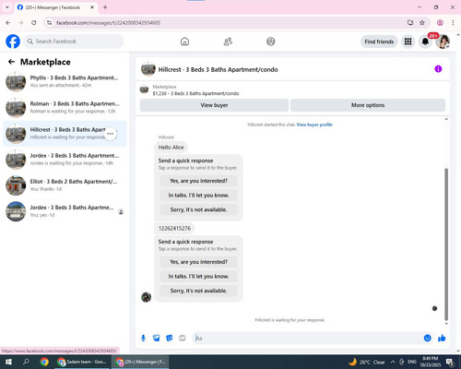Click second 'In talks. I'll let you know.' response

198,277
